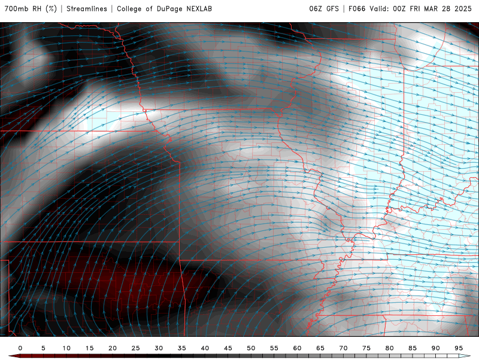Click the "35" value on the color scale
The width and height of the screenshot is (479, 359).
(182, 348)
